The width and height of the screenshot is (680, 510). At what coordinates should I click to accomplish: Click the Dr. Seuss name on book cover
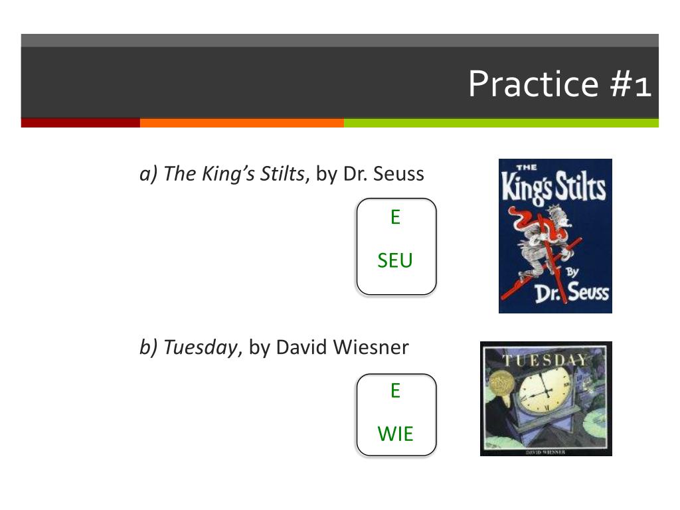[x=572, y=292]
